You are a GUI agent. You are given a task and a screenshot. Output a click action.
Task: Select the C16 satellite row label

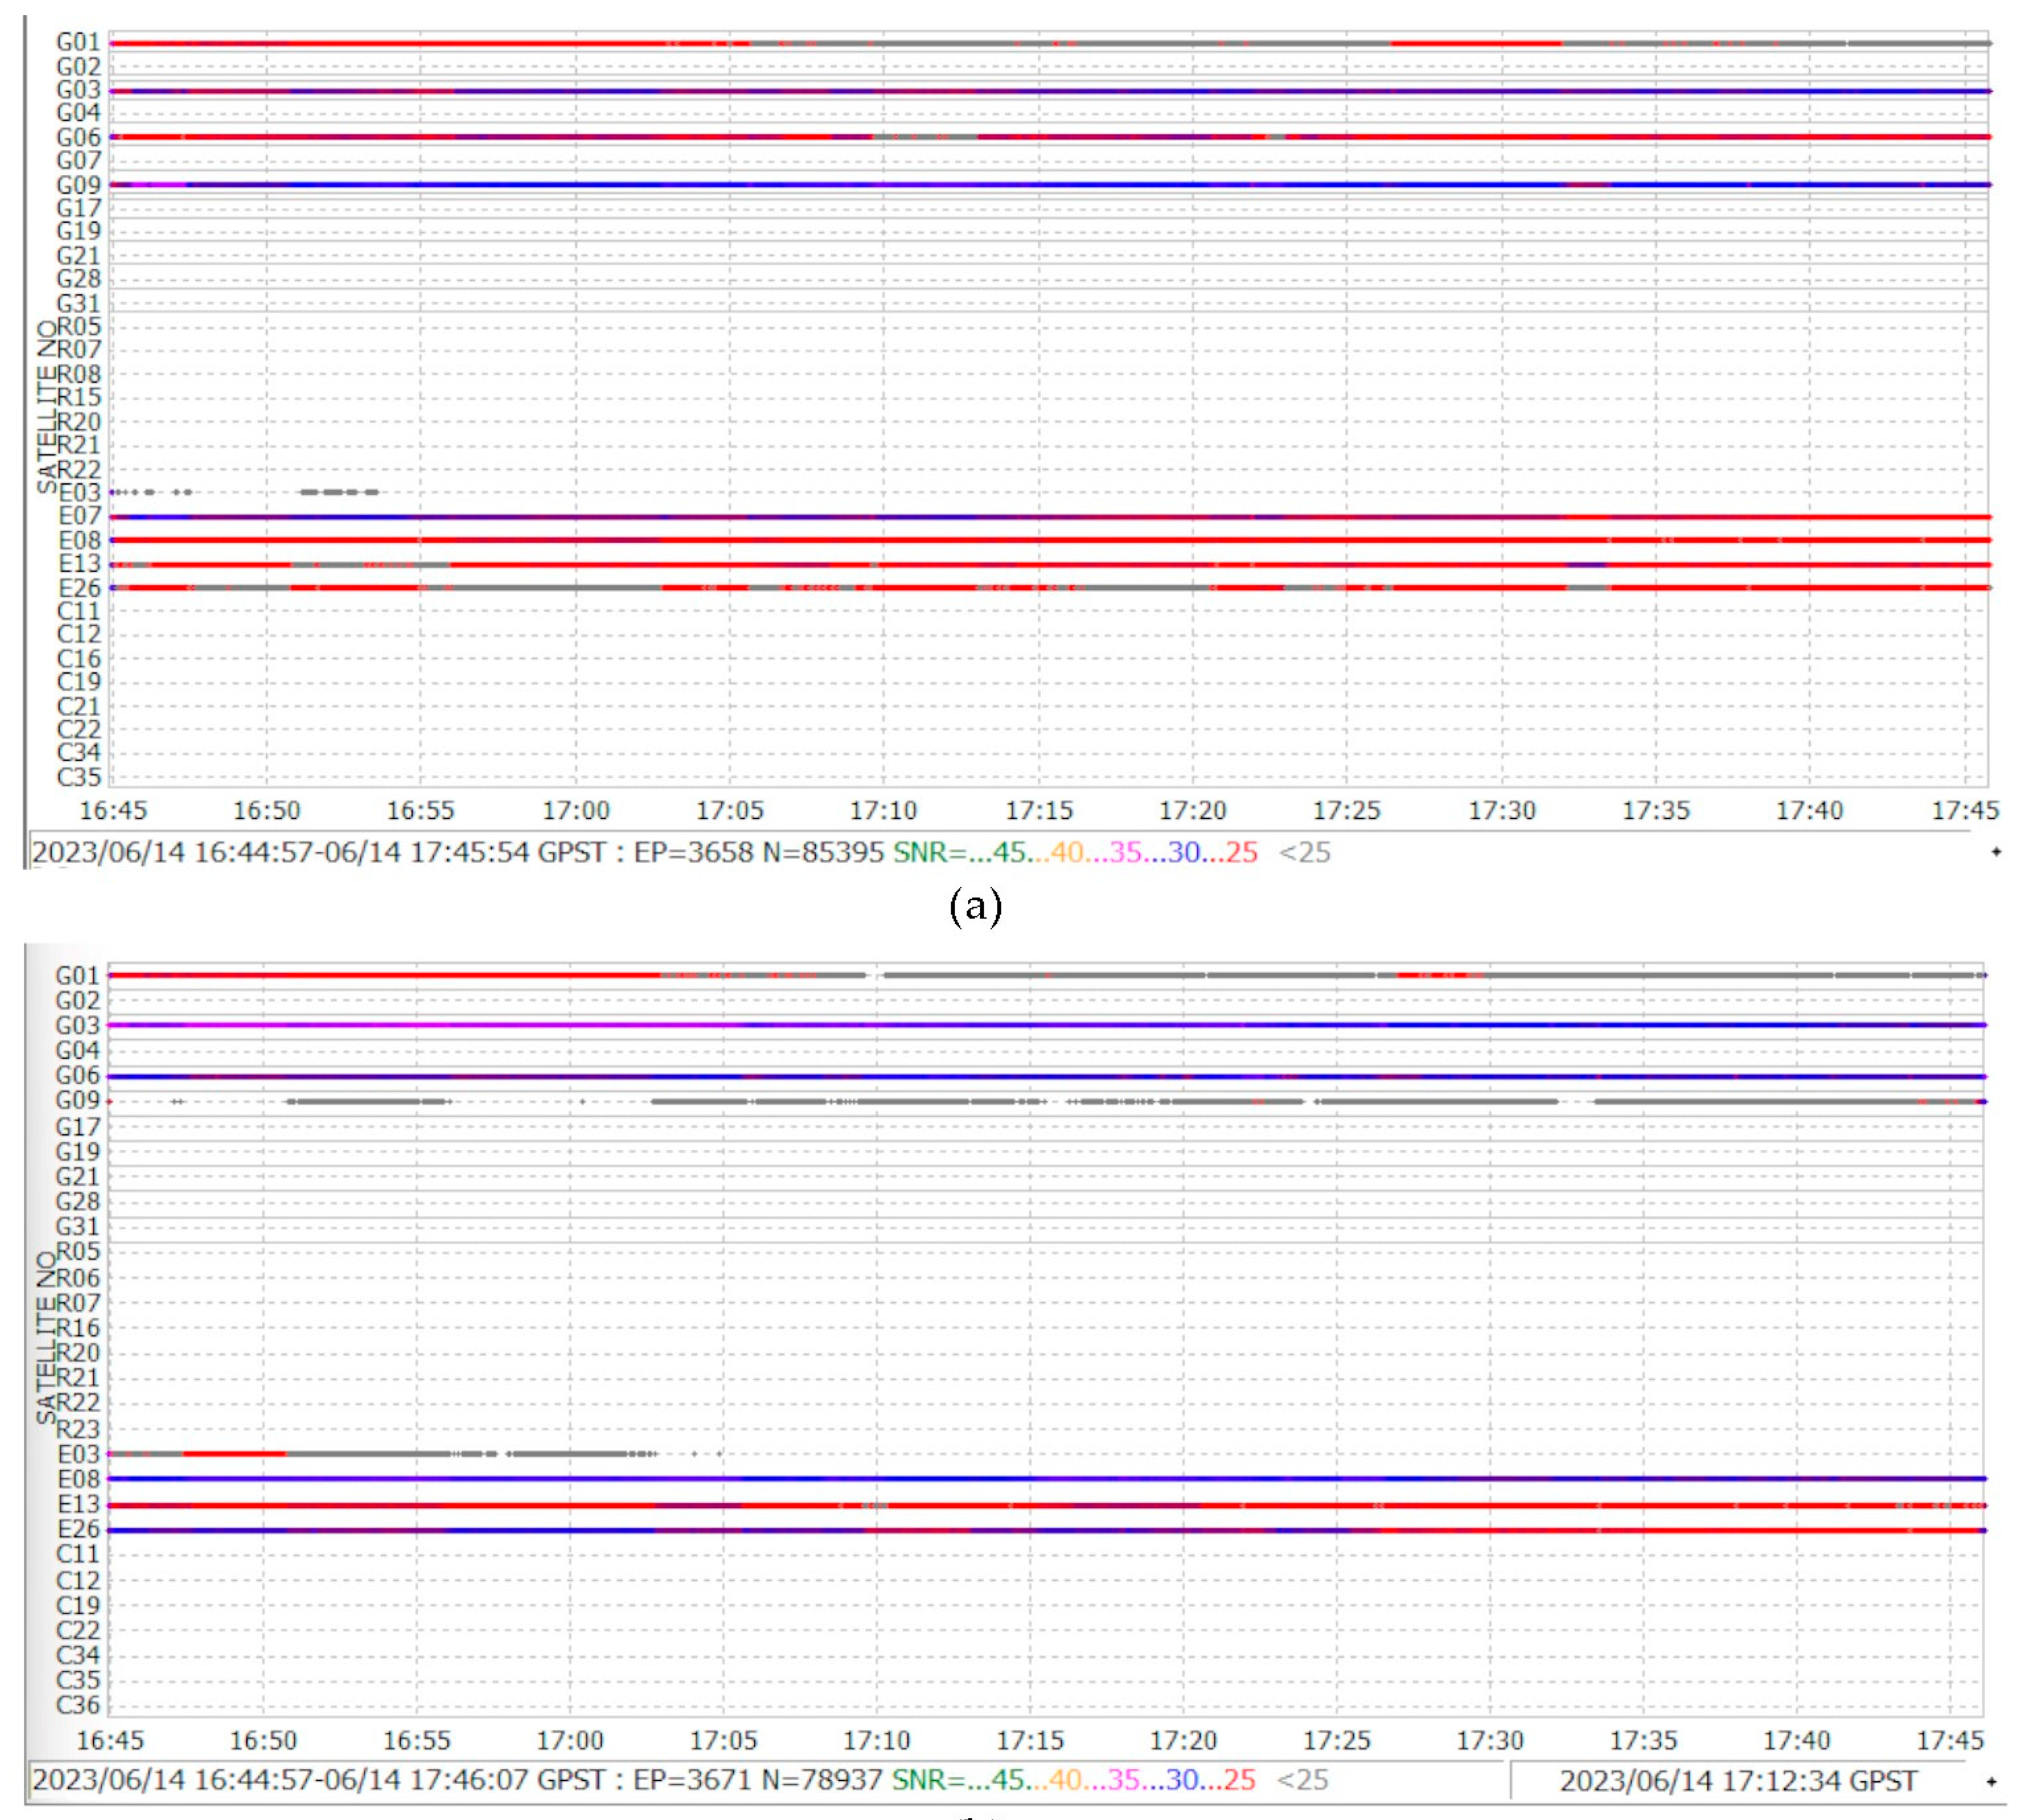(79, 658)
